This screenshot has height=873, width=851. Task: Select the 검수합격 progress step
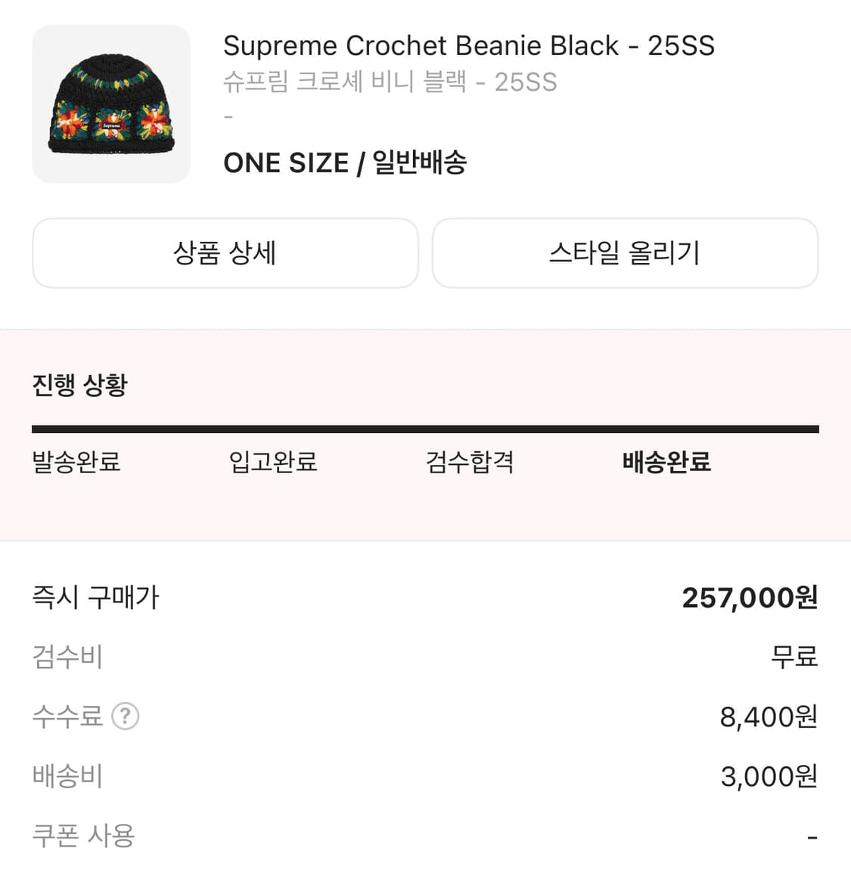click(470, 462)
